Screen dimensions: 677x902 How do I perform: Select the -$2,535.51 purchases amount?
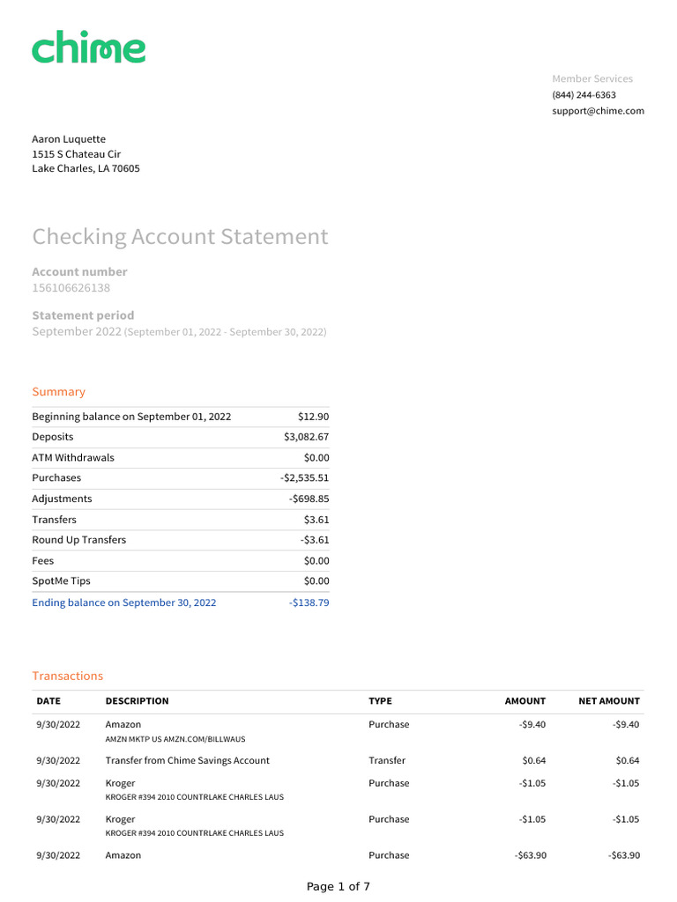[x=304, y=478]
